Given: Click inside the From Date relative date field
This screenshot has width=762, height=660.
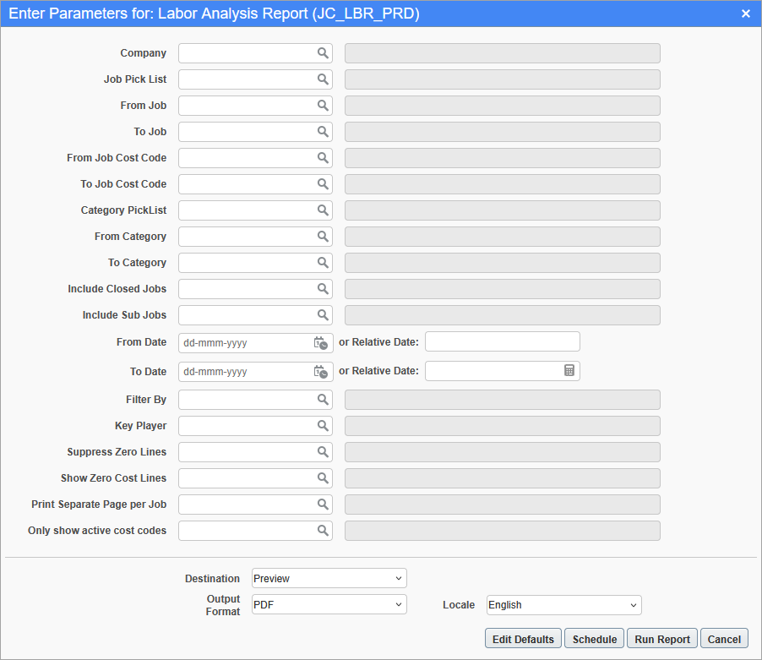Looking at the screenshot, I should tap(502, 341).
